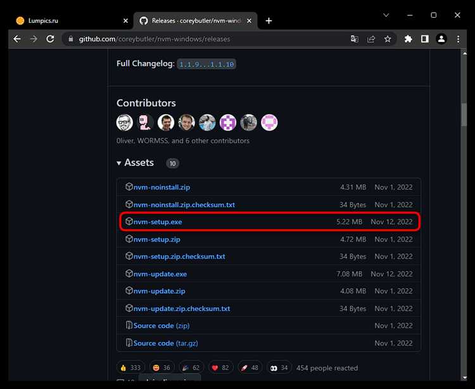
Task: Click the seventh contributor avatar
Action: click(248, 123)
